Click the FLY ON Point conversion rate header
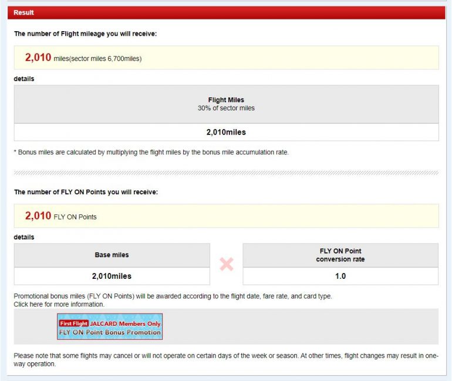Image resolution: width=452 pixels, height=381 pixels. point(340,255)
